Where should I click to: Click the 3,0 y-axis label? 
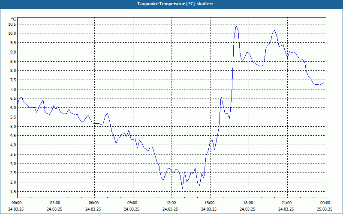13,164
